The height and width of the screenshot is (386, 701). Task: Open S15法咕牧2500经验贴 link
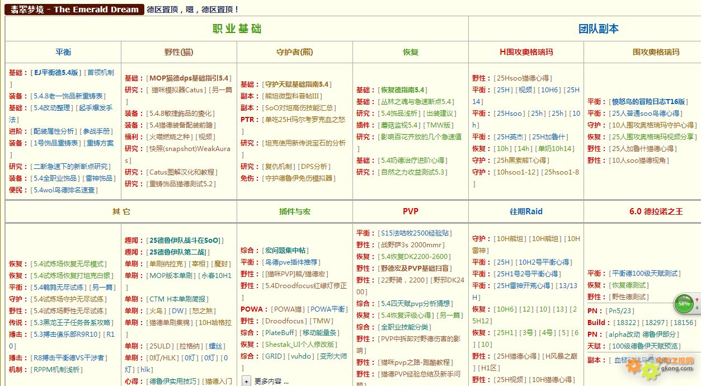click(416, 233)
